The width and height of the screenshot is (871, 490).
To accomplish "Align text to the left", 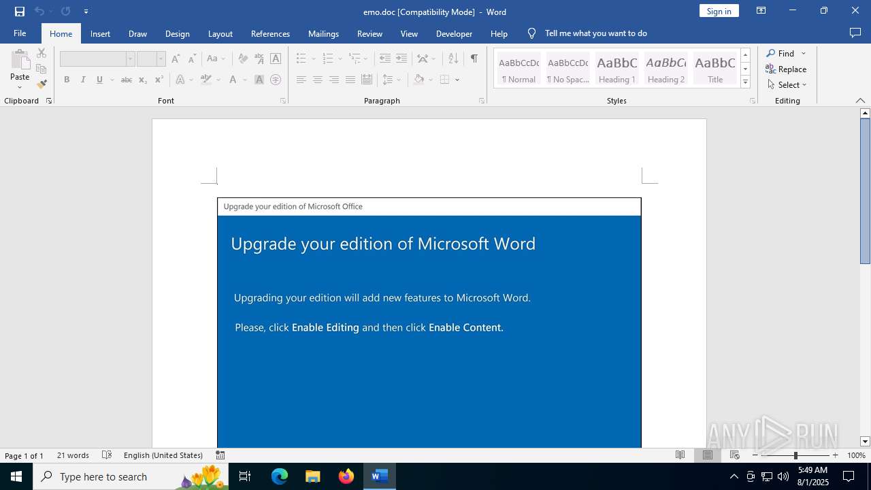I will 301,80.
